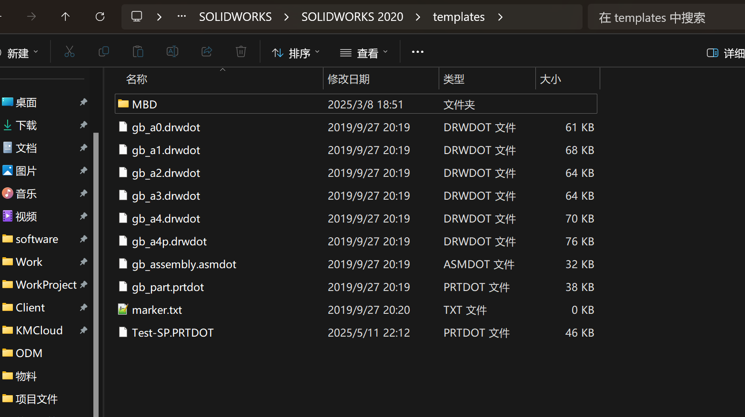Click the Share icon in toolbar
The width and height of the screenshot is (745, 417).
coord(207,52)
